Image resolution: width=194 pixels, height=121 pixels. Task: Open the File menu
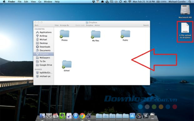(x=19, y=2)
